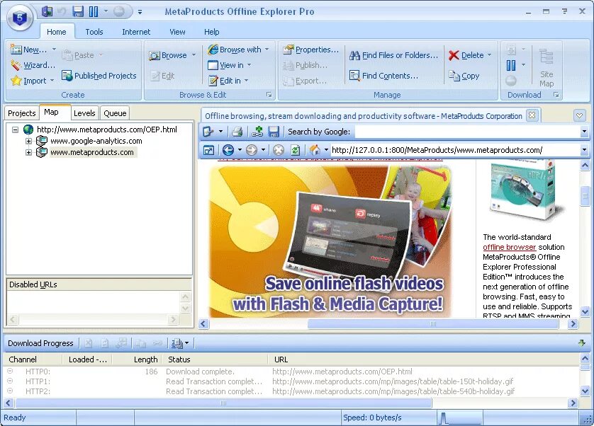Select the Queue panel tab
The width and height of the screenshot is (594, 426).
(115, 113)
